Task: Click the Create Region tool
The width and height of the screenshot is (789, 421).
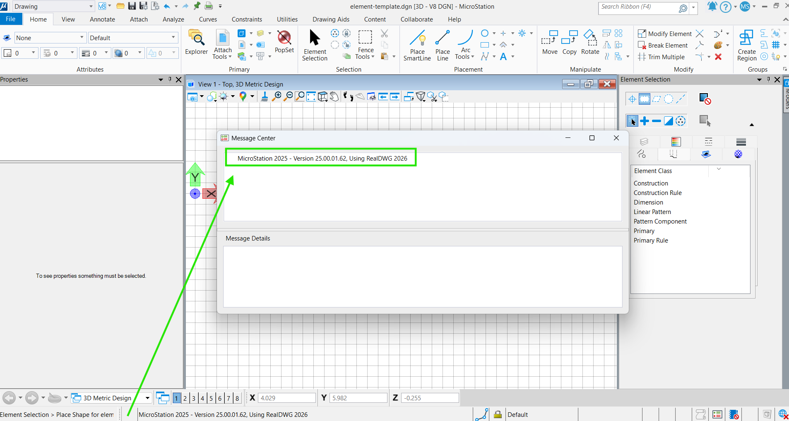Action: pyautogui.click(x=746, y=45)
